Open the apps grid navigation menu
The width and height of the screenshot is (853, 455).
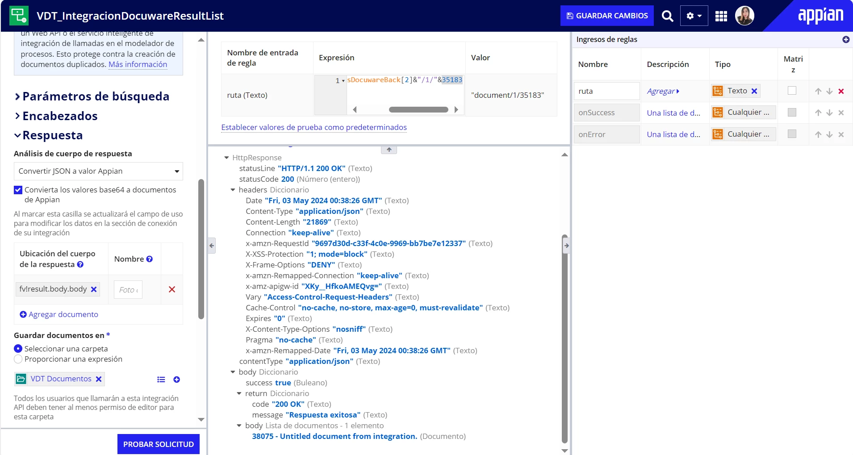(x=721, y=16)
